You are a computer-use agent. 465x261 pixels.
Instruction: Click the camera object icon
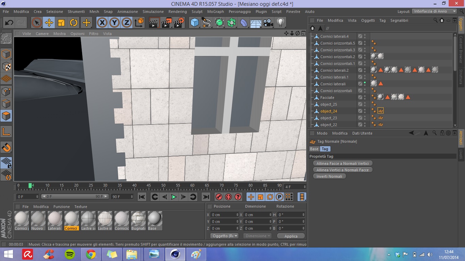point(268,23)
